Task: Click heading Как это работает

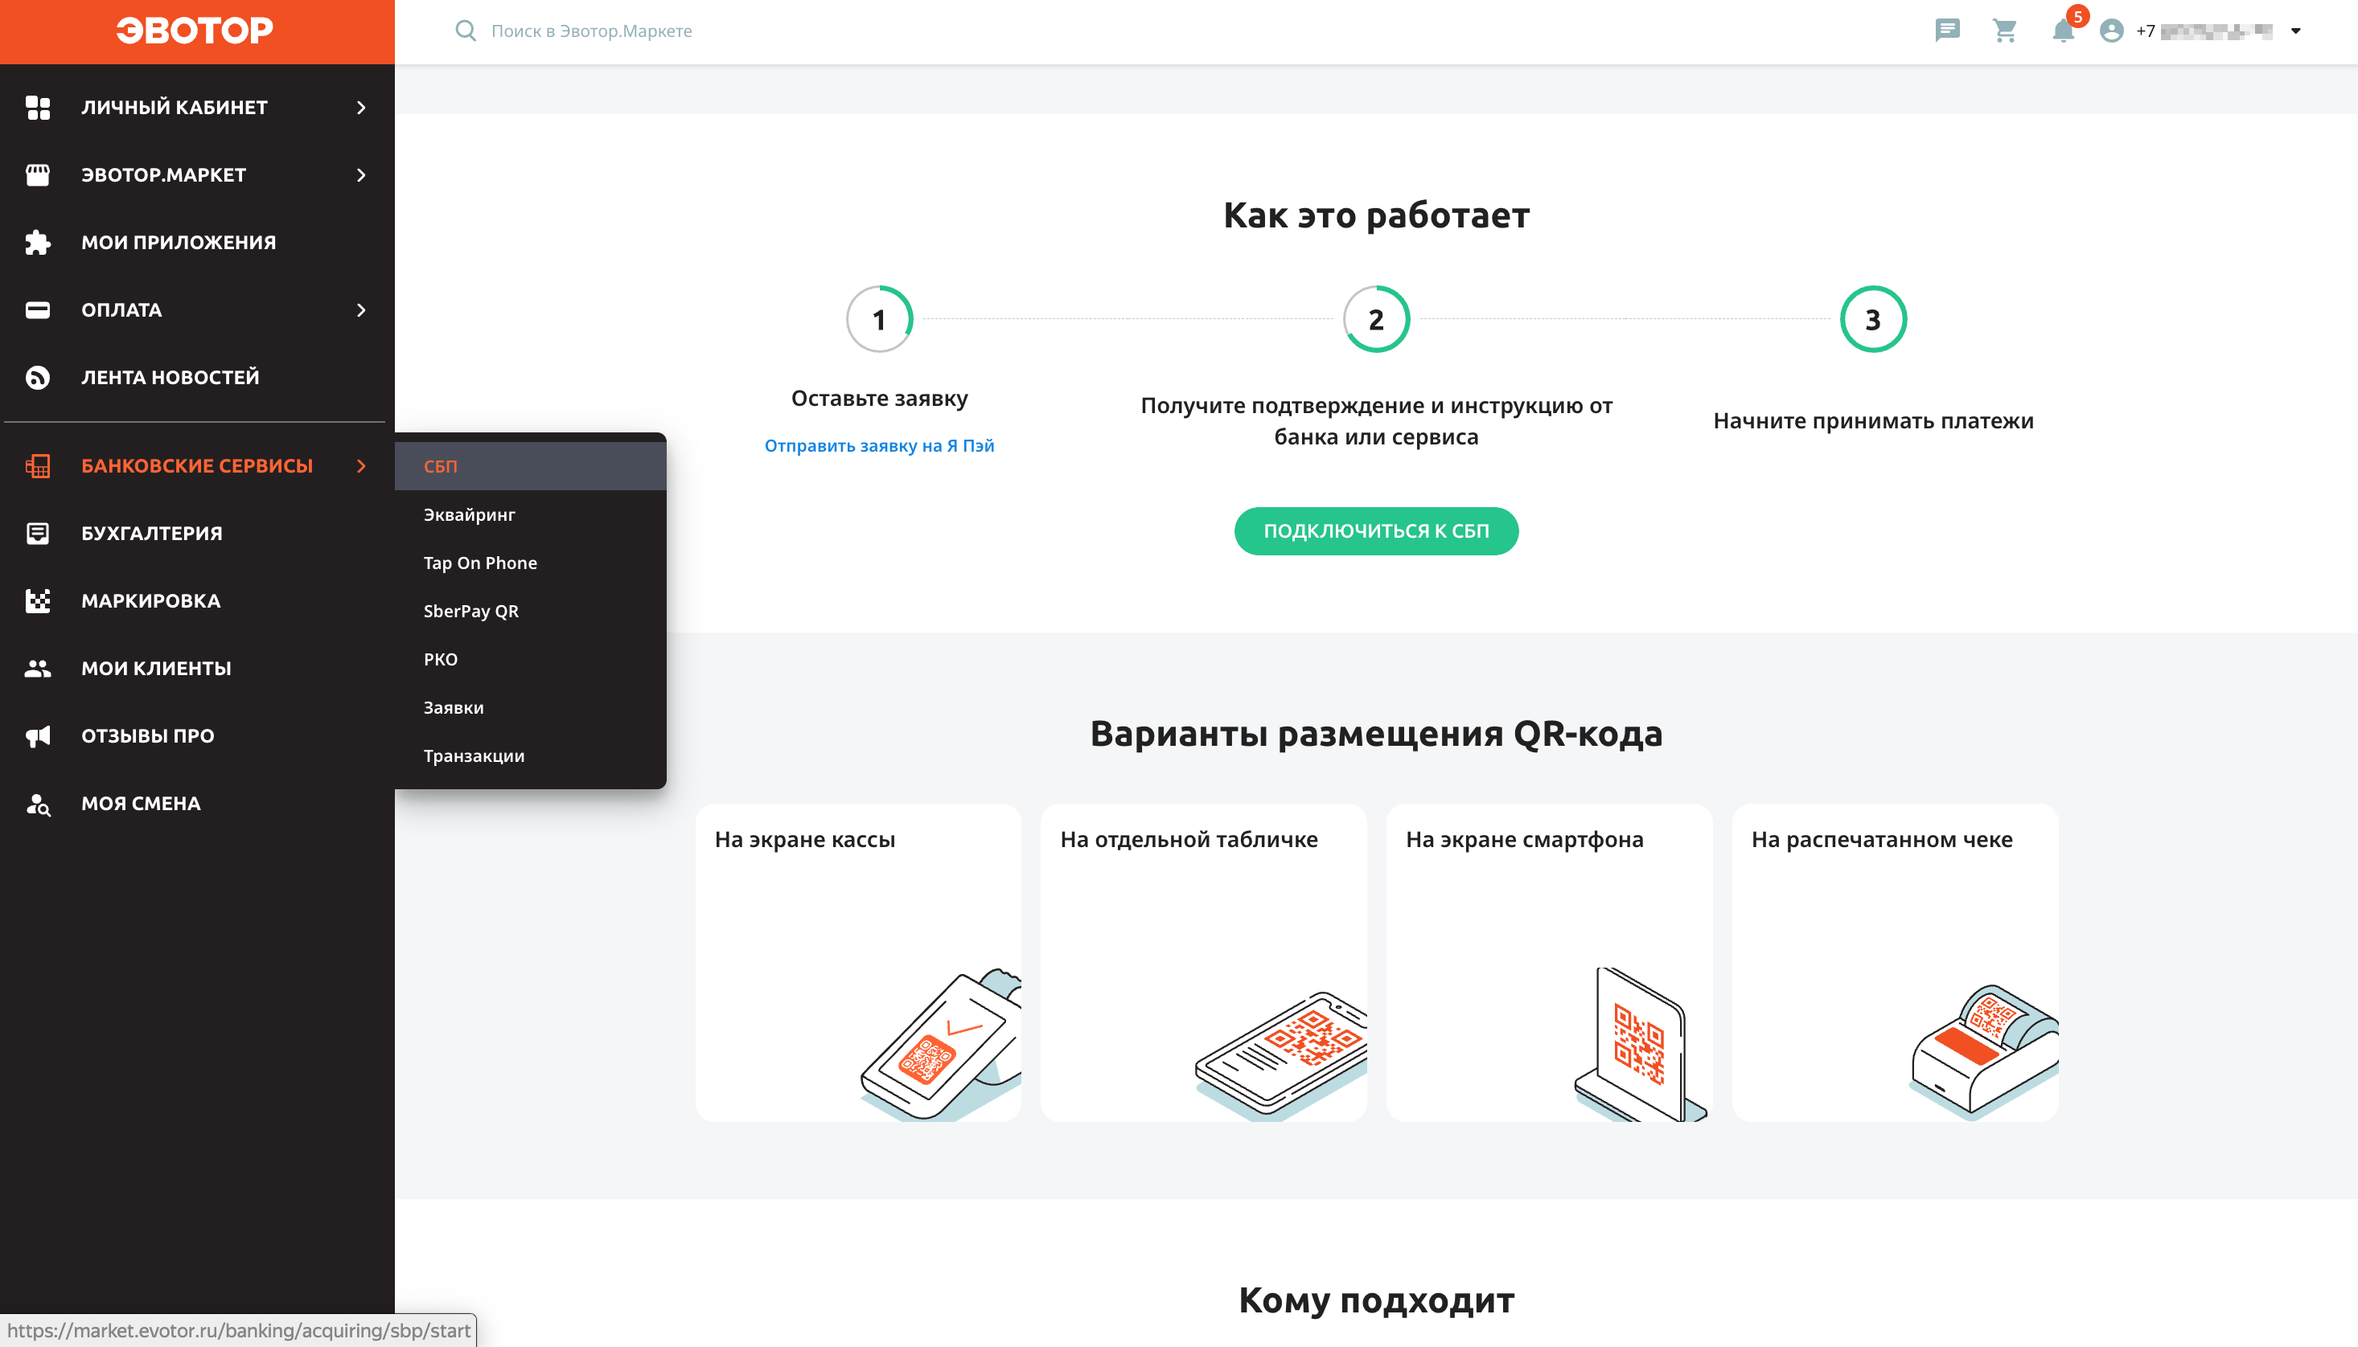Action: tap(1376, 215)
